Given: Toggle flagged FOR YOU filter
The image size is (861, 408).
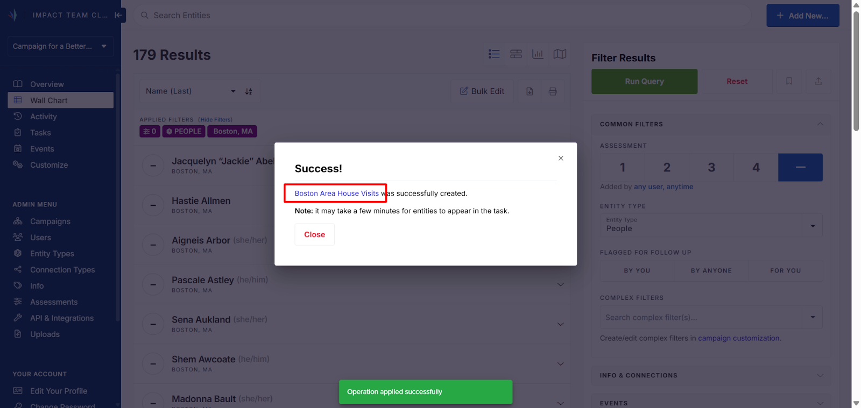Looking at the screenshot, I should pyautogui.click(x=785, y=270).
